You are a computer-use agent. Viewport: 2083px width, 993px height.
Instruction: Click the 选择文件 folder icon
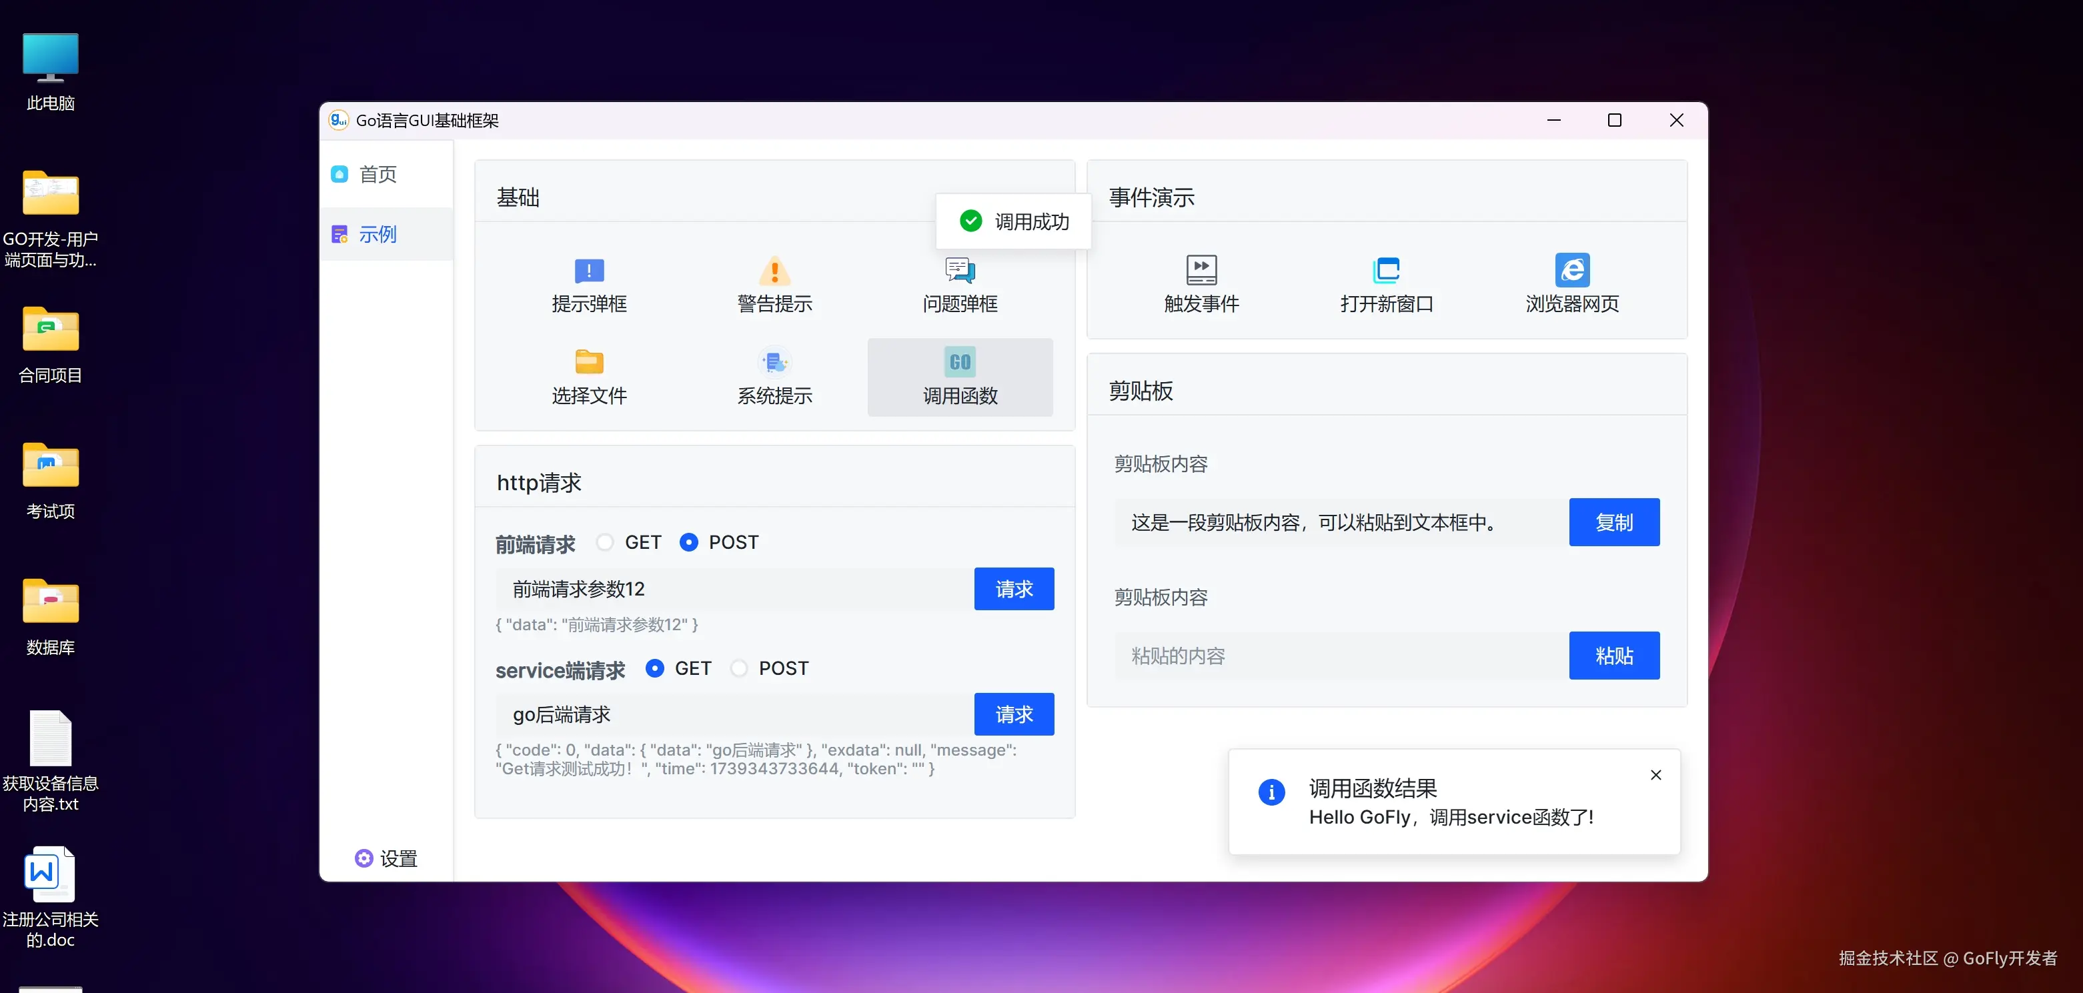[x=589, y=362]
